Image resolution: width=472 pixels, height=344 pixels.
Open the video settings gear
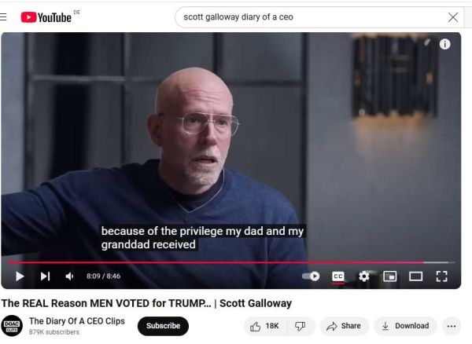tap(364, 276)
